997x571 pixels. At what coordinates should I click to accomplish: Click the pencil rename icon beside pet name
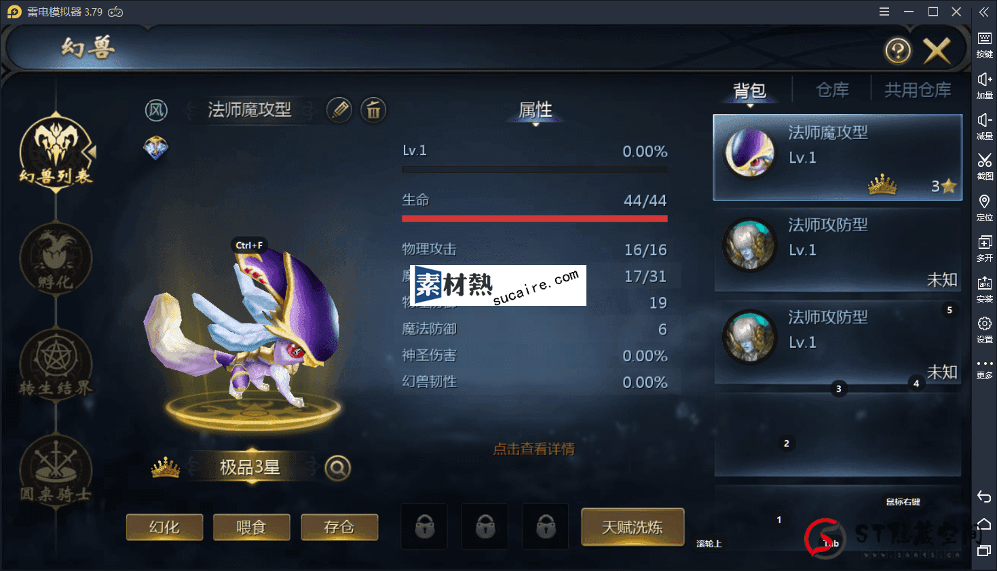(339, 110)
